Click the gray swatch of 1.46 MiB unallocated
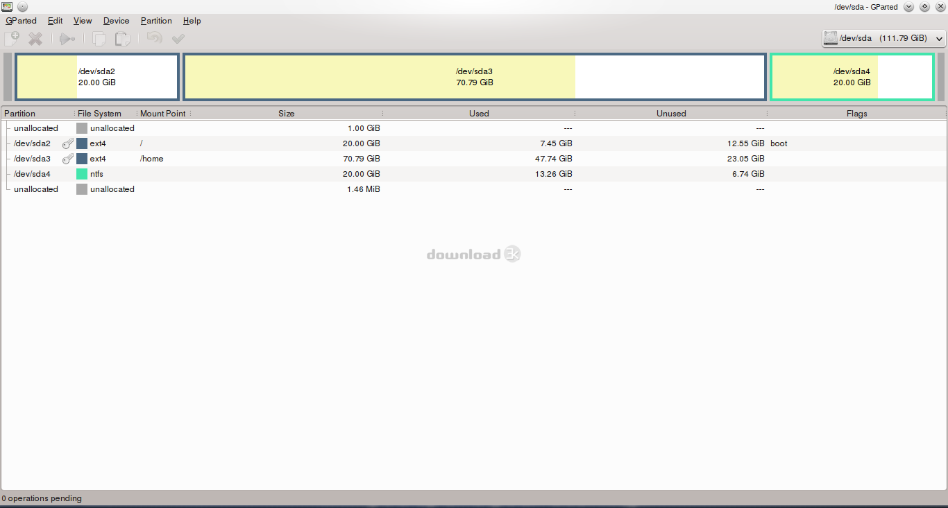The image size is (948, 508). coord(82,189)
